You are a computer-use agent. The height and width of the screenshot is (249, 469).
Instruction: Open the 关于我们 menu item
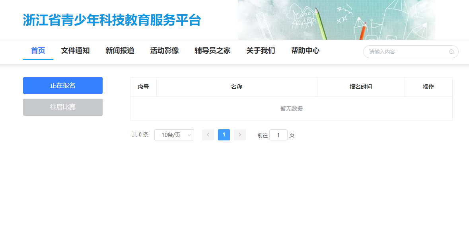(x=261, y=51)
